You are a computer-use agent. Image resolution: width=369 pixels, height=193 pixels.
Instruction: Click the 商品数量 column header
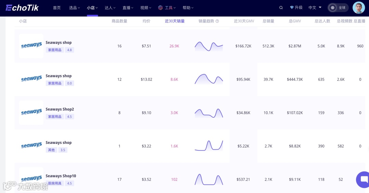click(119, 21)
